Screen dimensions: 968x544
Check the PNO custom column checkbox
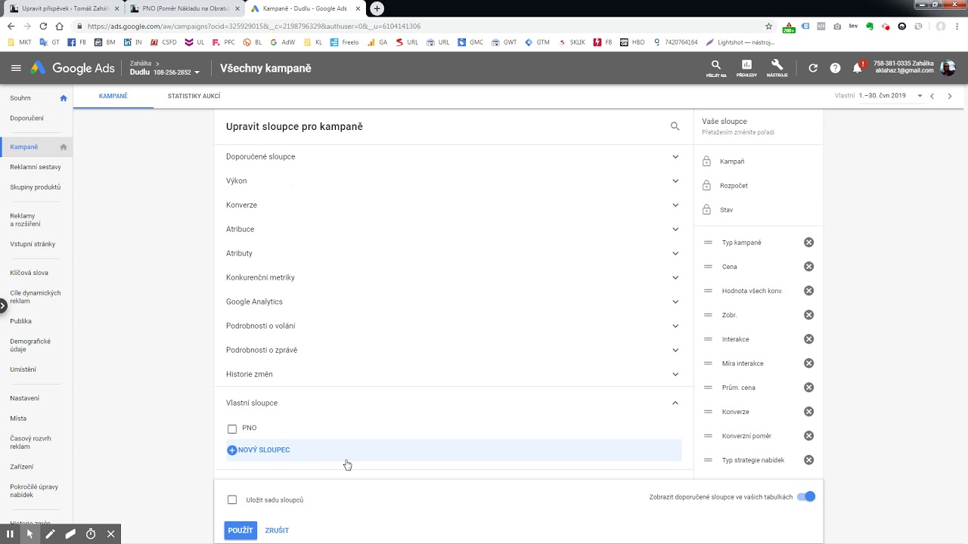point(232,428)
